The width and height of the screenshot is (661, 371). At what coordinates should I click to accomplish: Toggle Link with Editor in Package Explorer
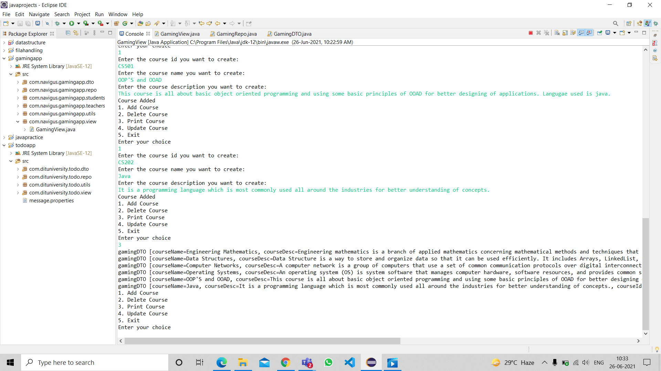coord(76,33)
